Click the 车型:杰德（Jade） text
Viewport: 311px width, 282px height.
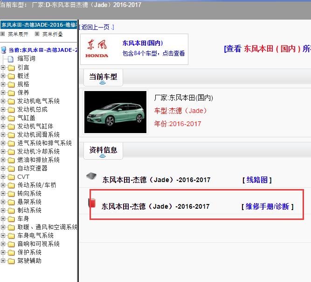click(x=180, y=111)
